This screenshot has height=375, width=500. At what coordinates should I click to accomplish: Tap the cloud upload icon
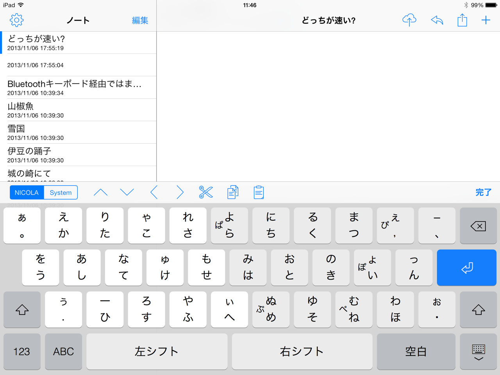(x=409, y=20)
